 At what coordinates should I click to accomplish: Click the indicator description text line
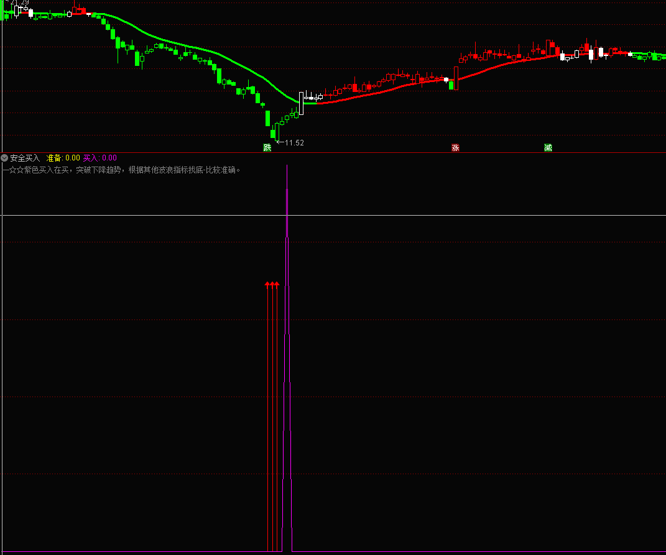(121, 170)
